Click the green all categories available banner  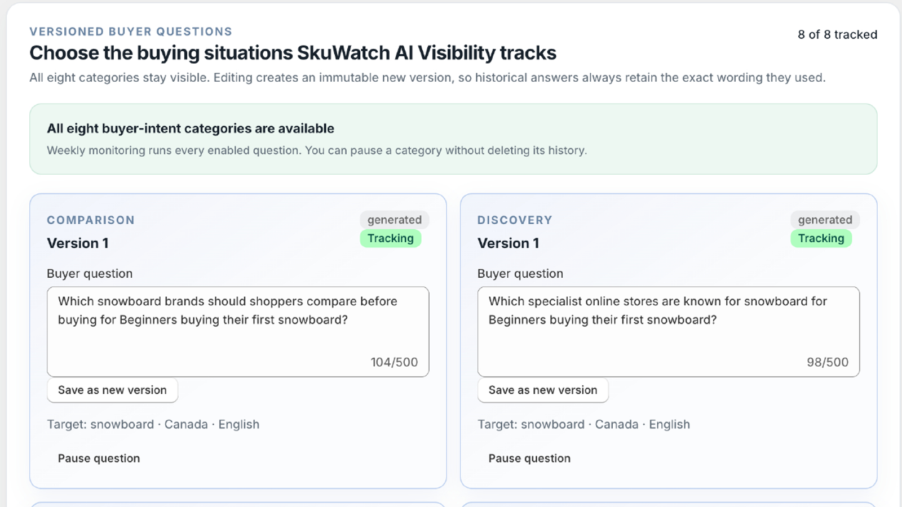[x=453, y=139]
